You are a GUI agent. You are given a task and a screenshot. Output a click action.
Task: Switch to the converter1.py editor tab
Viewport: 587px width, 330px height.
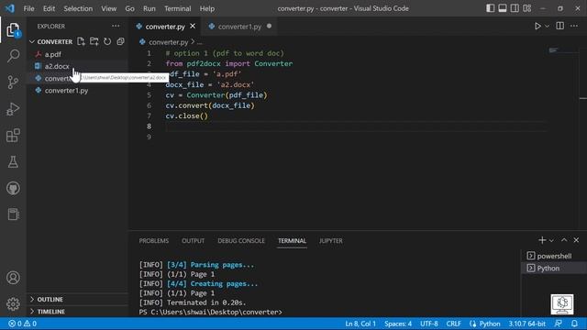pos(239,27)
